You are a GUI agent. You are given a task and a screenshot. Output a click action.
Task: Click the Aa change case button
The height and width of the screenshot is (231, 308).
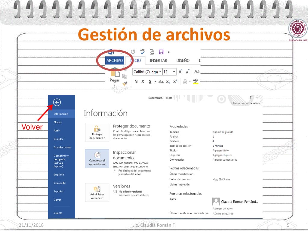click(197, 72)
